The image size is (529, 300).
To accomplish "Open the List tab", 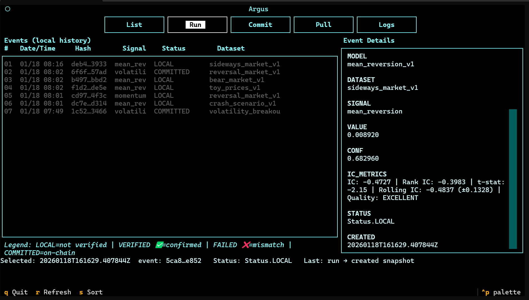I will pos(134,25).
